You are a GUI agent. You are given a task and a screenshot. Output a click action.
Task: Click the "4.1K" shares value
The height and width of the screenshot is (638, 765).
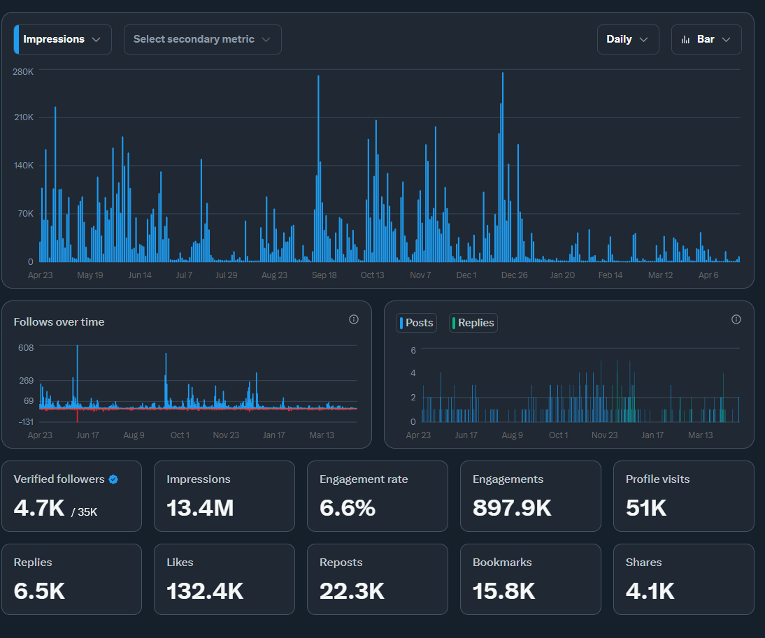click(650, 591)
